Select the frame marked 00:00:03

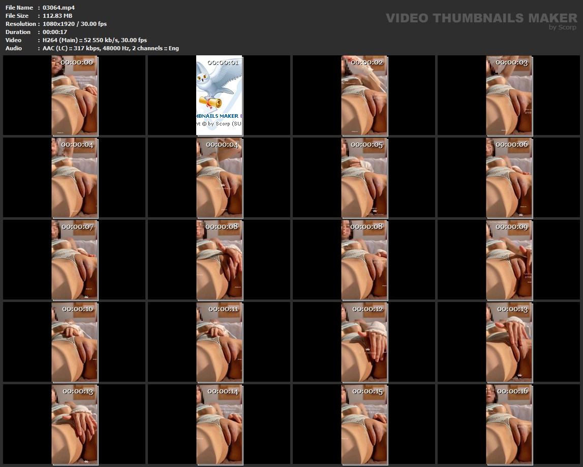(x=509, y=95)
